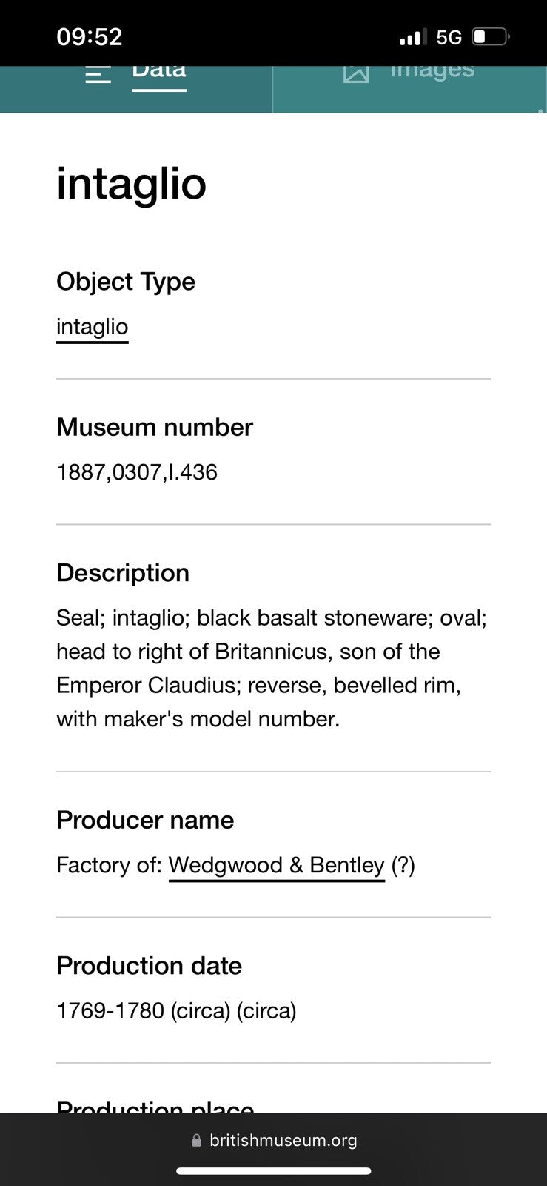The width and height of the screenshot is (547, 1186).
Task: Click the Producer name heading
Action: point(145,820)
